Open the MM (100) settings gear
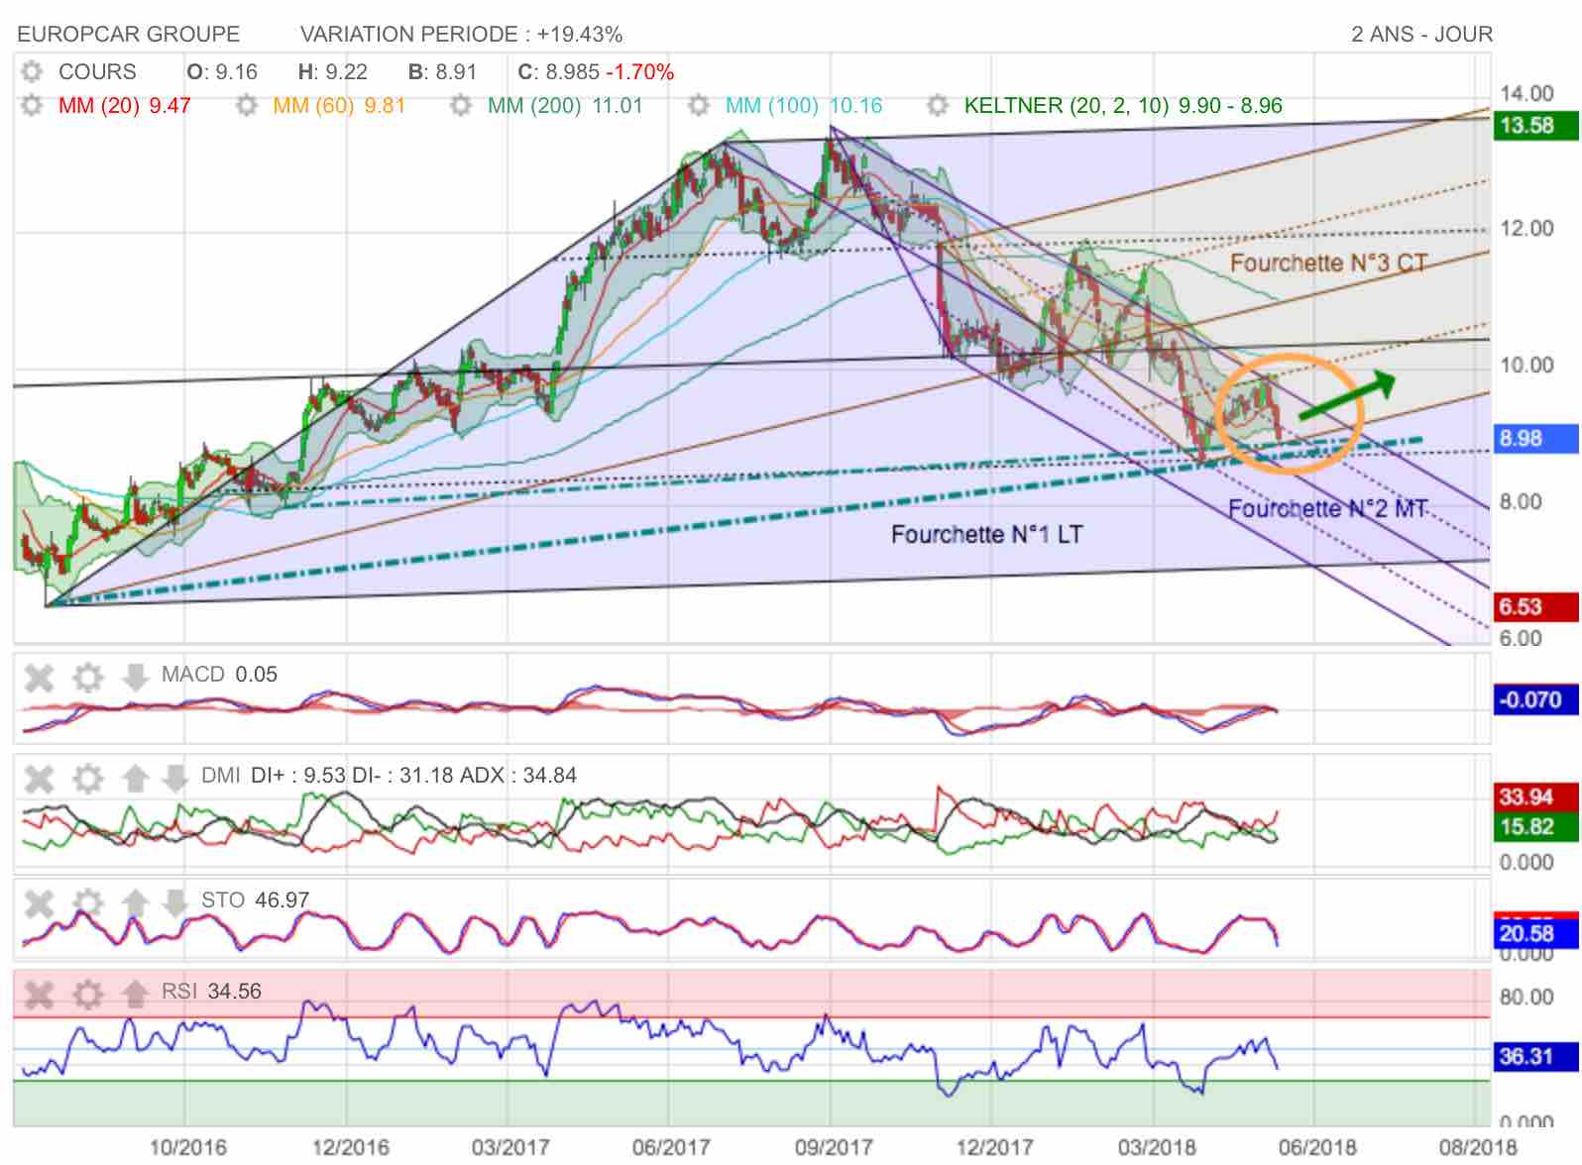The image size is (1582, 1165). [x=699, y=105]
